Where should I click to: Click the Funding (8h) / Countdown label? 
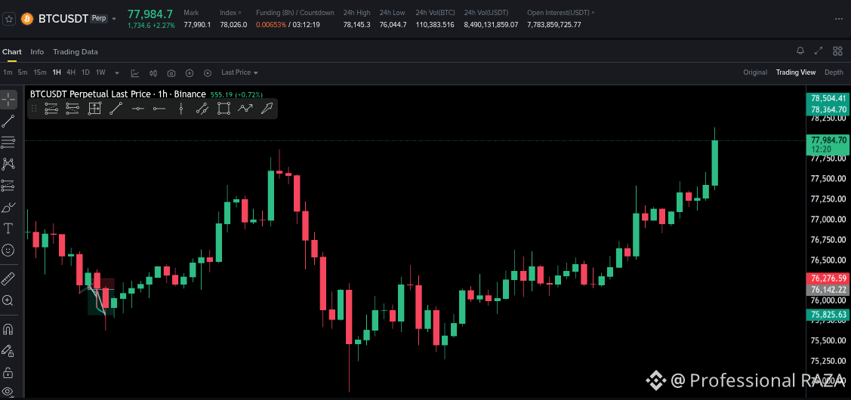pos(295,13)
